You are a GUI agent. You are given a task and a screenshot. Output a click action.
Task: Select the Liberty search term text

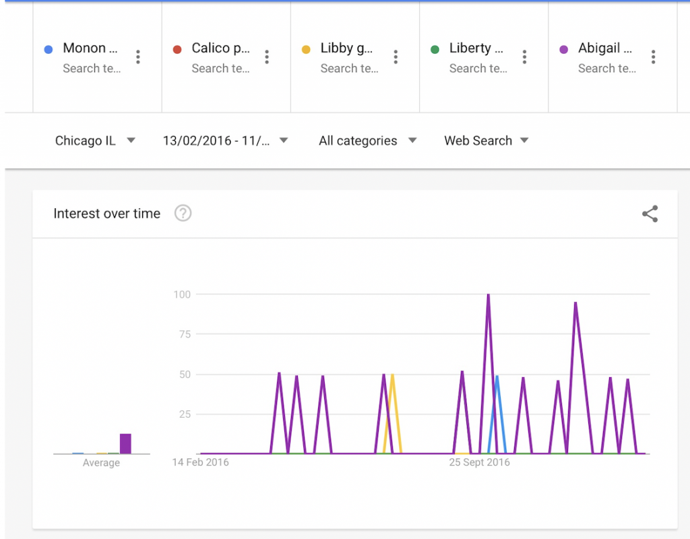click(x=476, y=49)
